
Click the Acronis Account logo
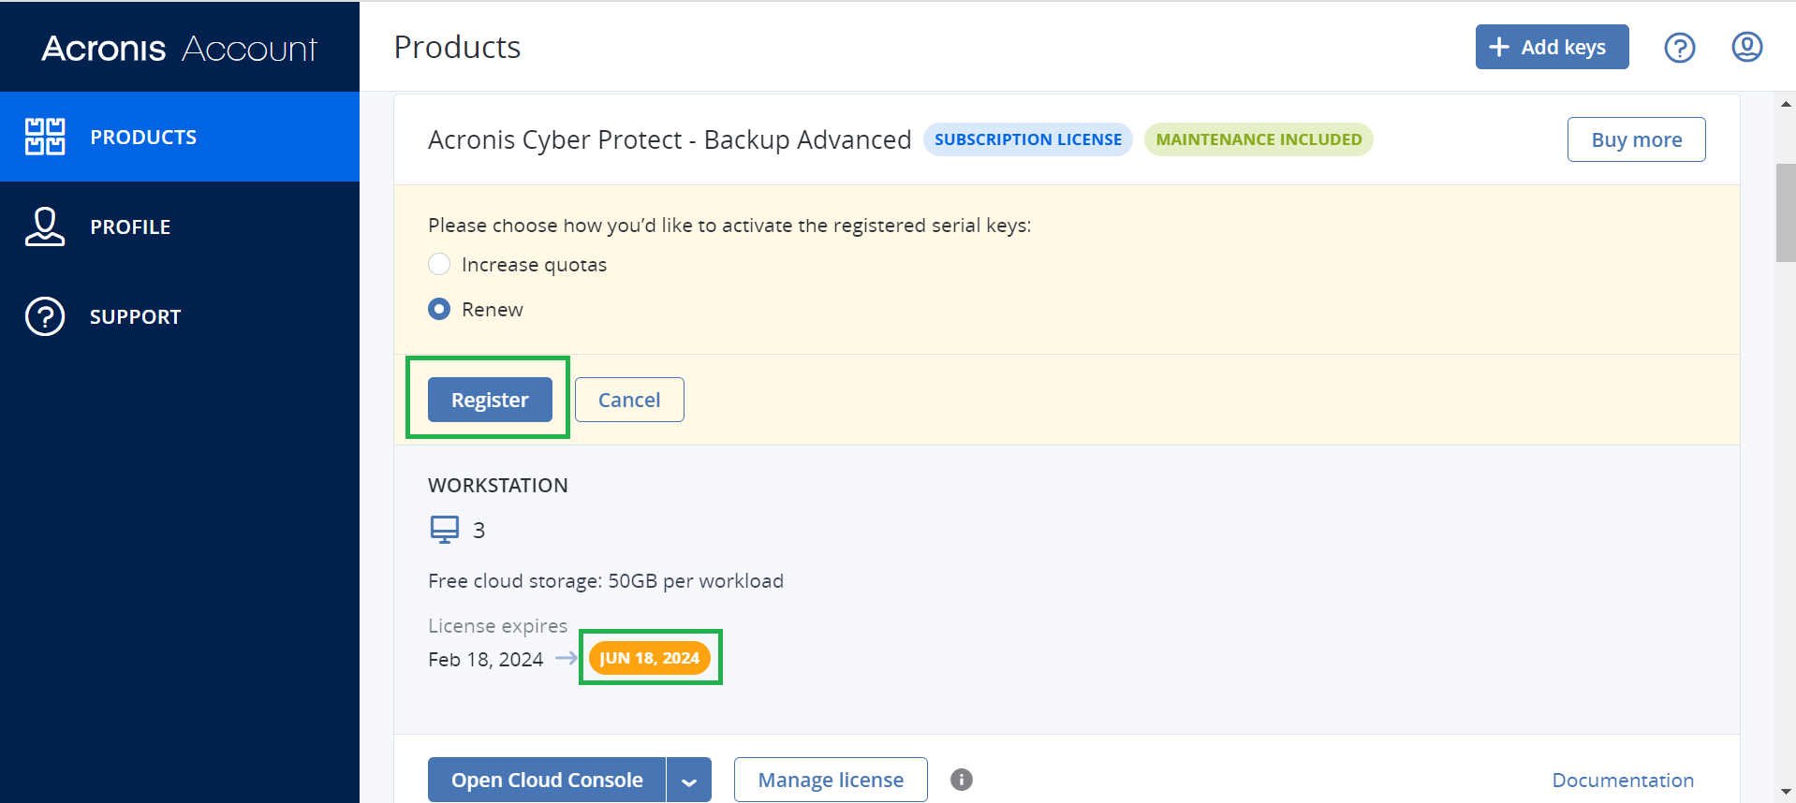(x=179, y=48)
